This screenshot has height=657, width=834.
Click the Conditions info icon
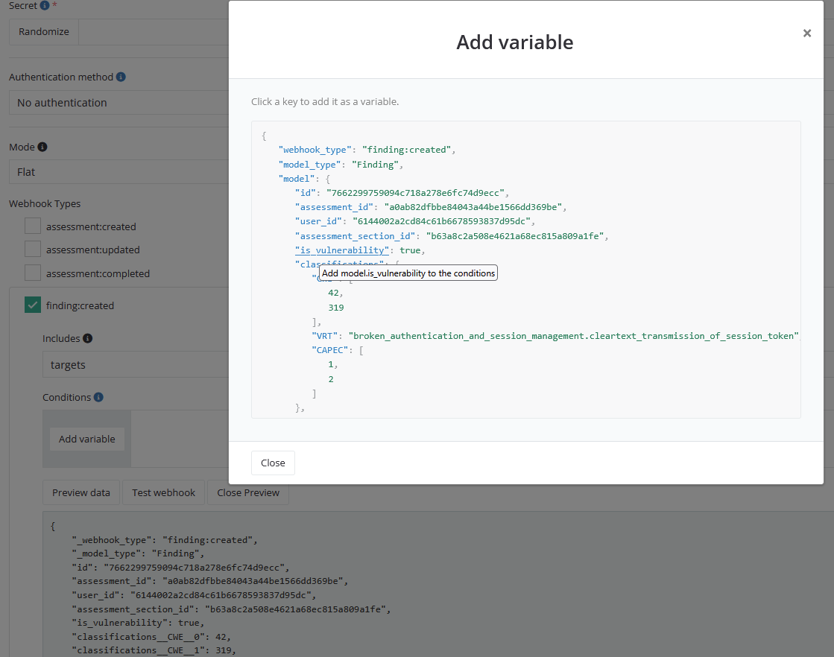click(98, 397)
